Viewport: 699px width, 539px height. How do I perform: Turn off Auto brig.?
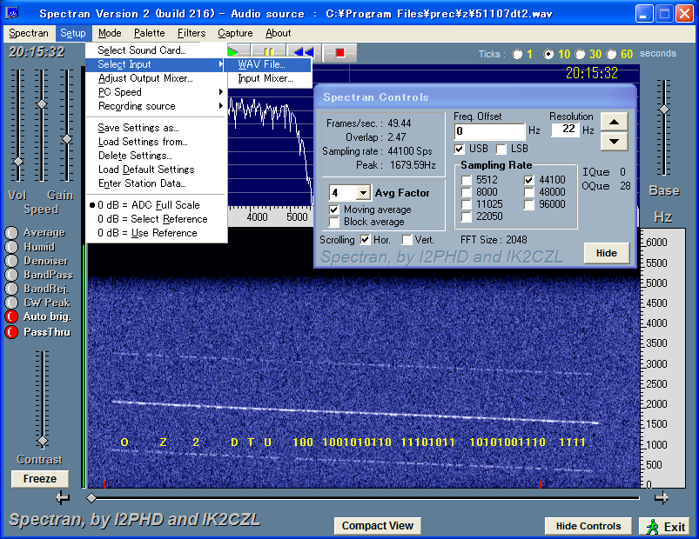[11, 316]
